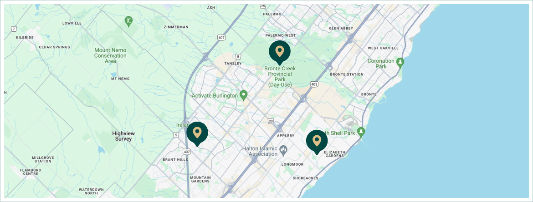Click the KILBRIDE place label
Screen dimensions: 533x202
(25, 38)
